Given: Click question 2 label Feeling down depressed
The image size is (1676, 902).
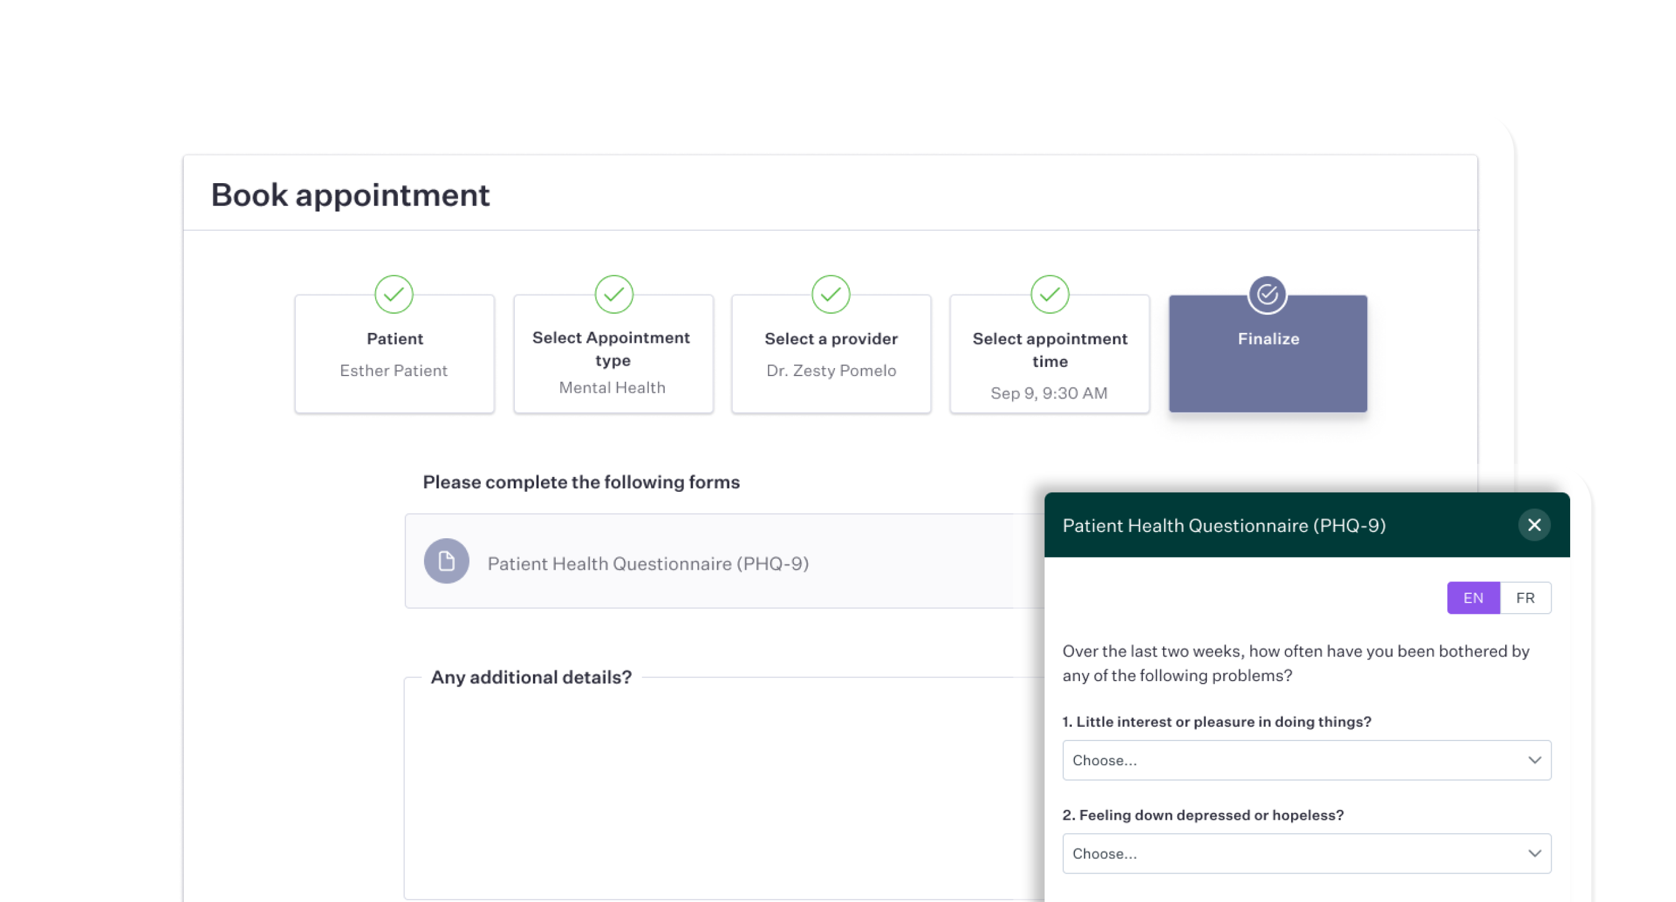Looking at the screenshot, I should (1203, 815).
